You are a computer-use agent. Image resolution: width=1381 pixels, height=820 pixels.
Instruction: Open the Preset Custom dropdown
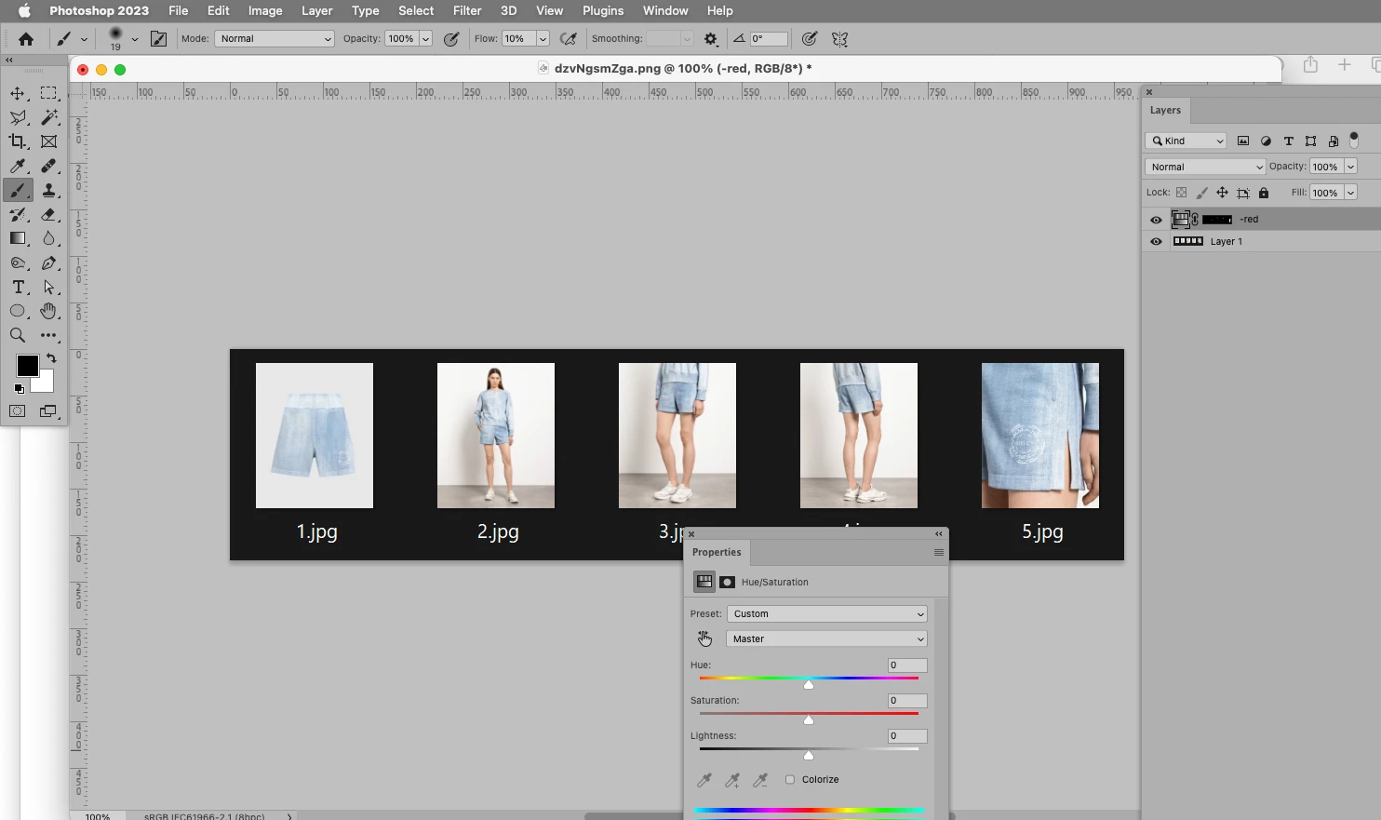click(827, 614)
